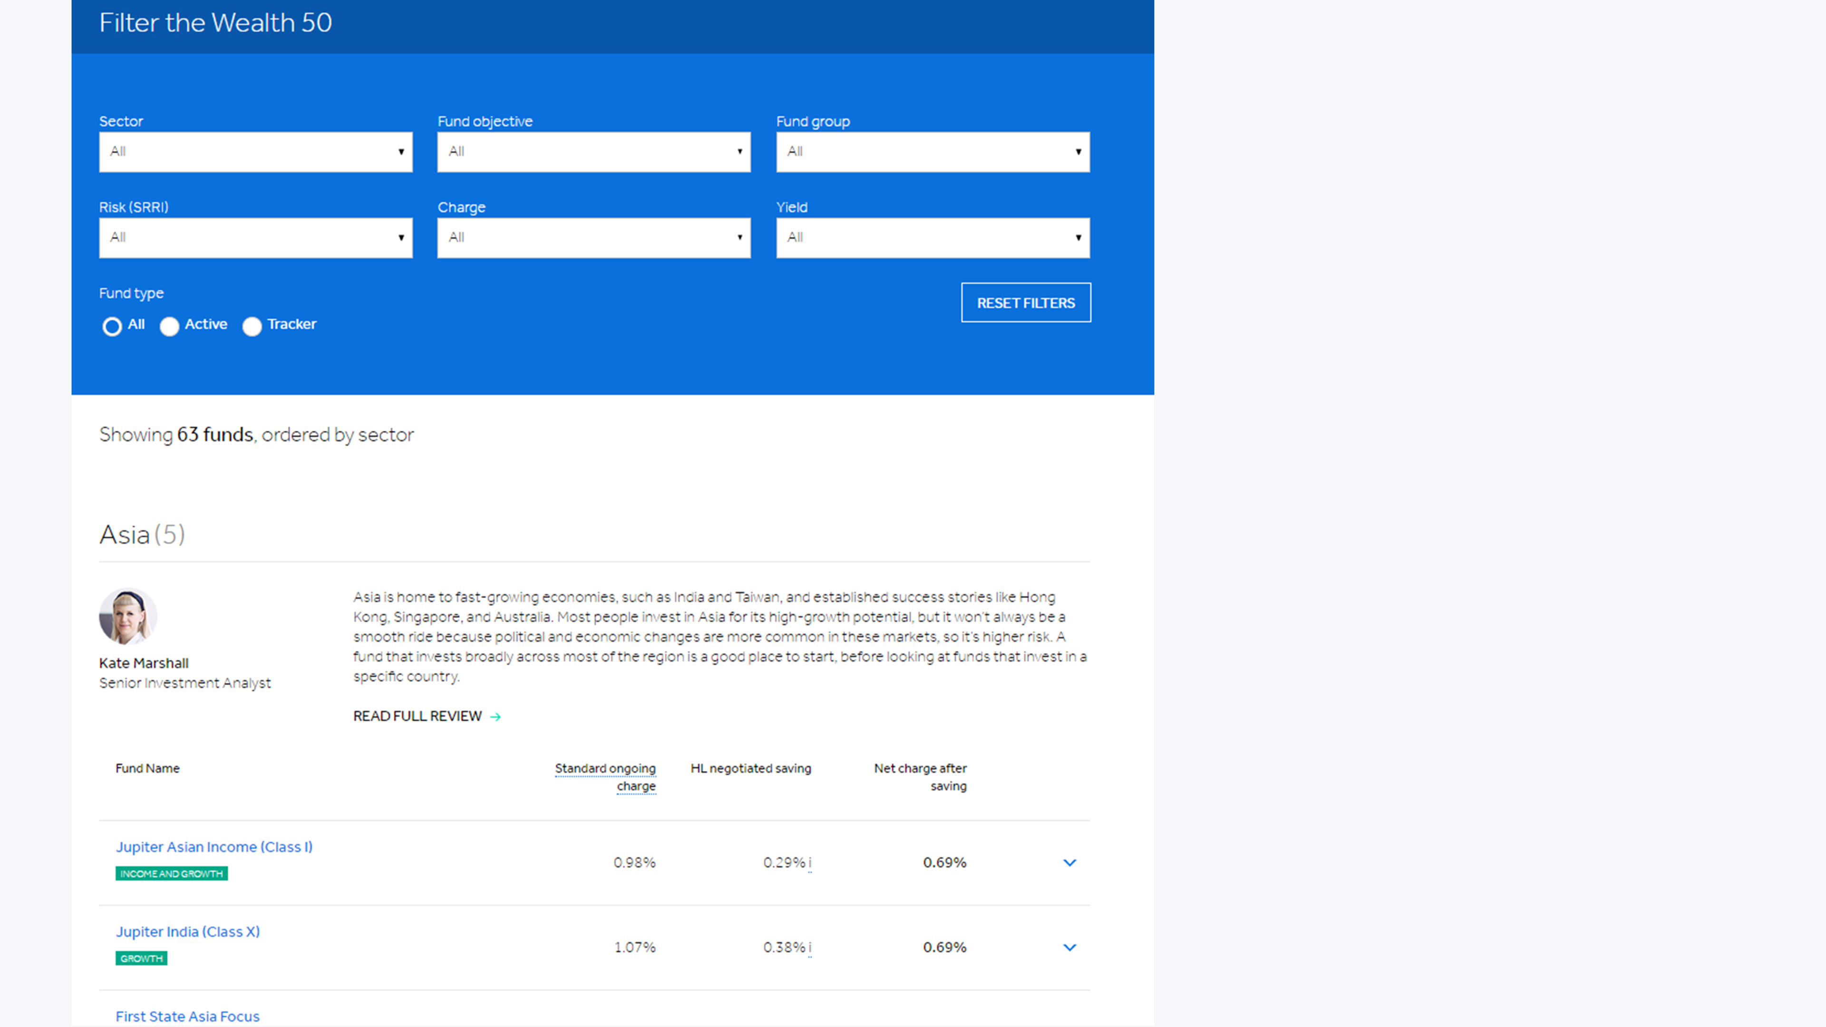Click Standard ongoing charge column header
The width and height of the screenshot is (1826, 1027).
pyautogui.click(x=605, y=777)
